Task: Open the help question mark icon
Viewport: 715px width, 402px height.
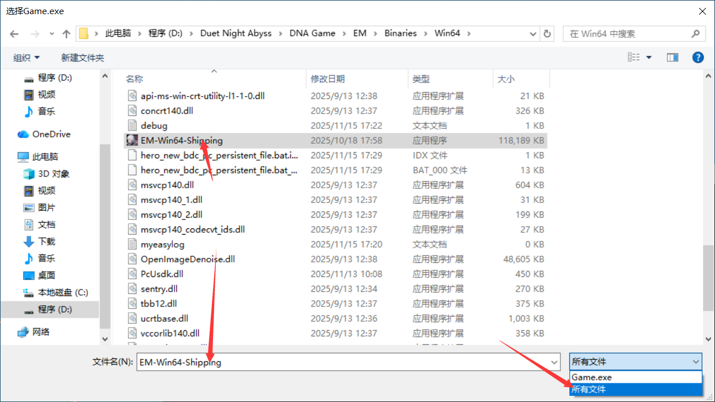Action: pyautogui.click(x=698, y=57)
